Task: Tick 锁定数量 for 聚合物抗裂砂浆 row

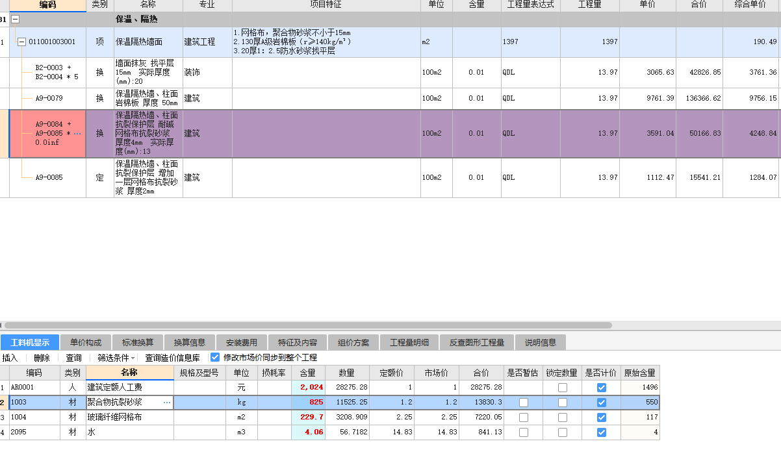Action: pos(563,403)
